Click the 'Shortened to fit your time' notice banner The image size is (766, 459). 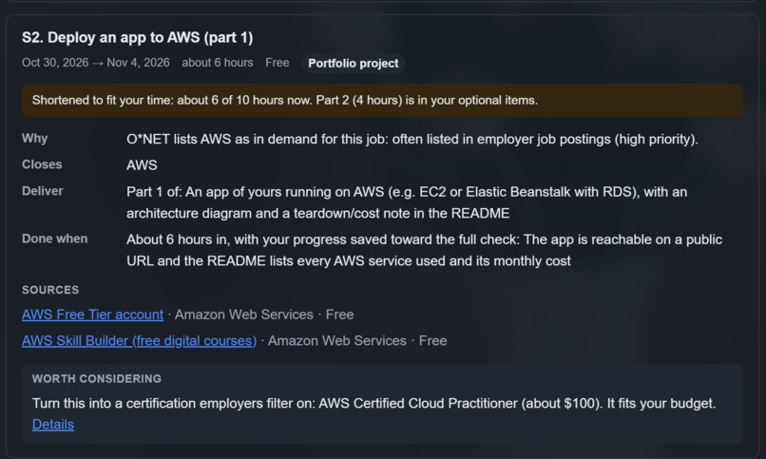pos(382,100)
